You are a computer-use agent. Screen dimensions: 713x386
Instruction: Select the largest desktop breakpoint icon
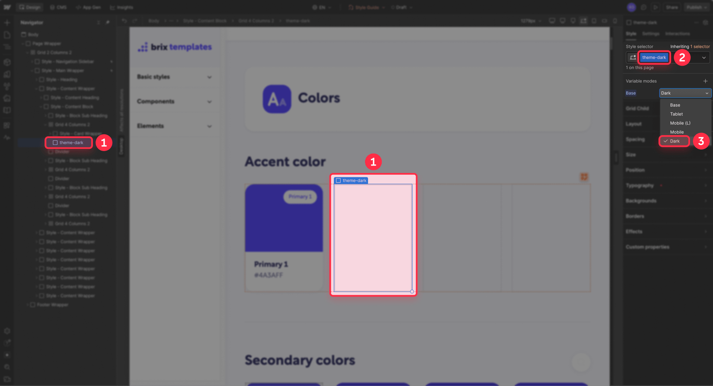[x=552, y=21]
